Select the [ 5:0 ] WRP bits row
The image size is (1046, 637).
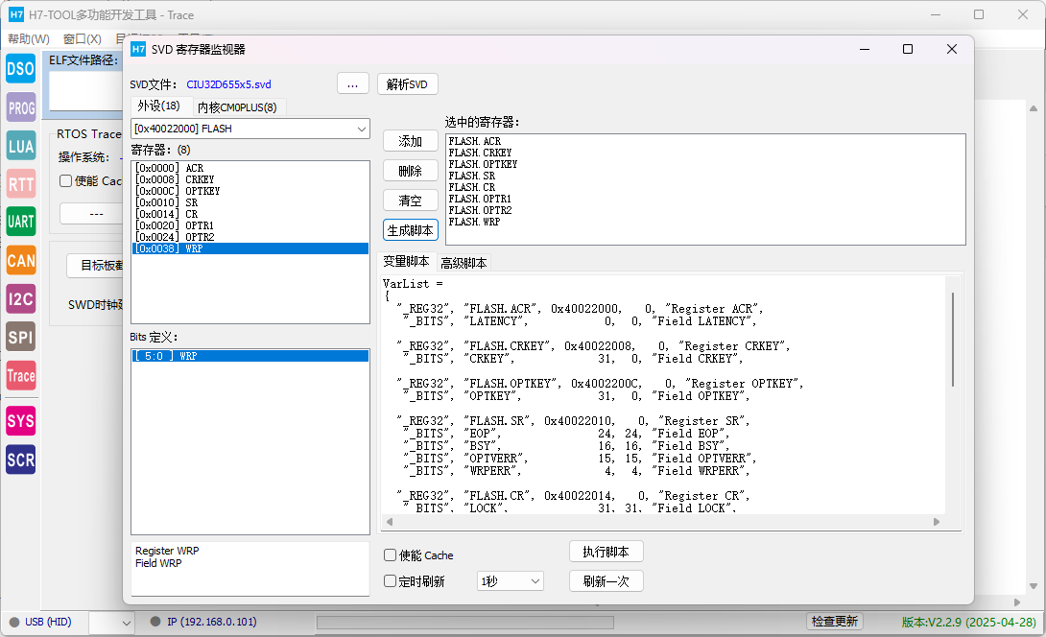click(x=250, y=356)
